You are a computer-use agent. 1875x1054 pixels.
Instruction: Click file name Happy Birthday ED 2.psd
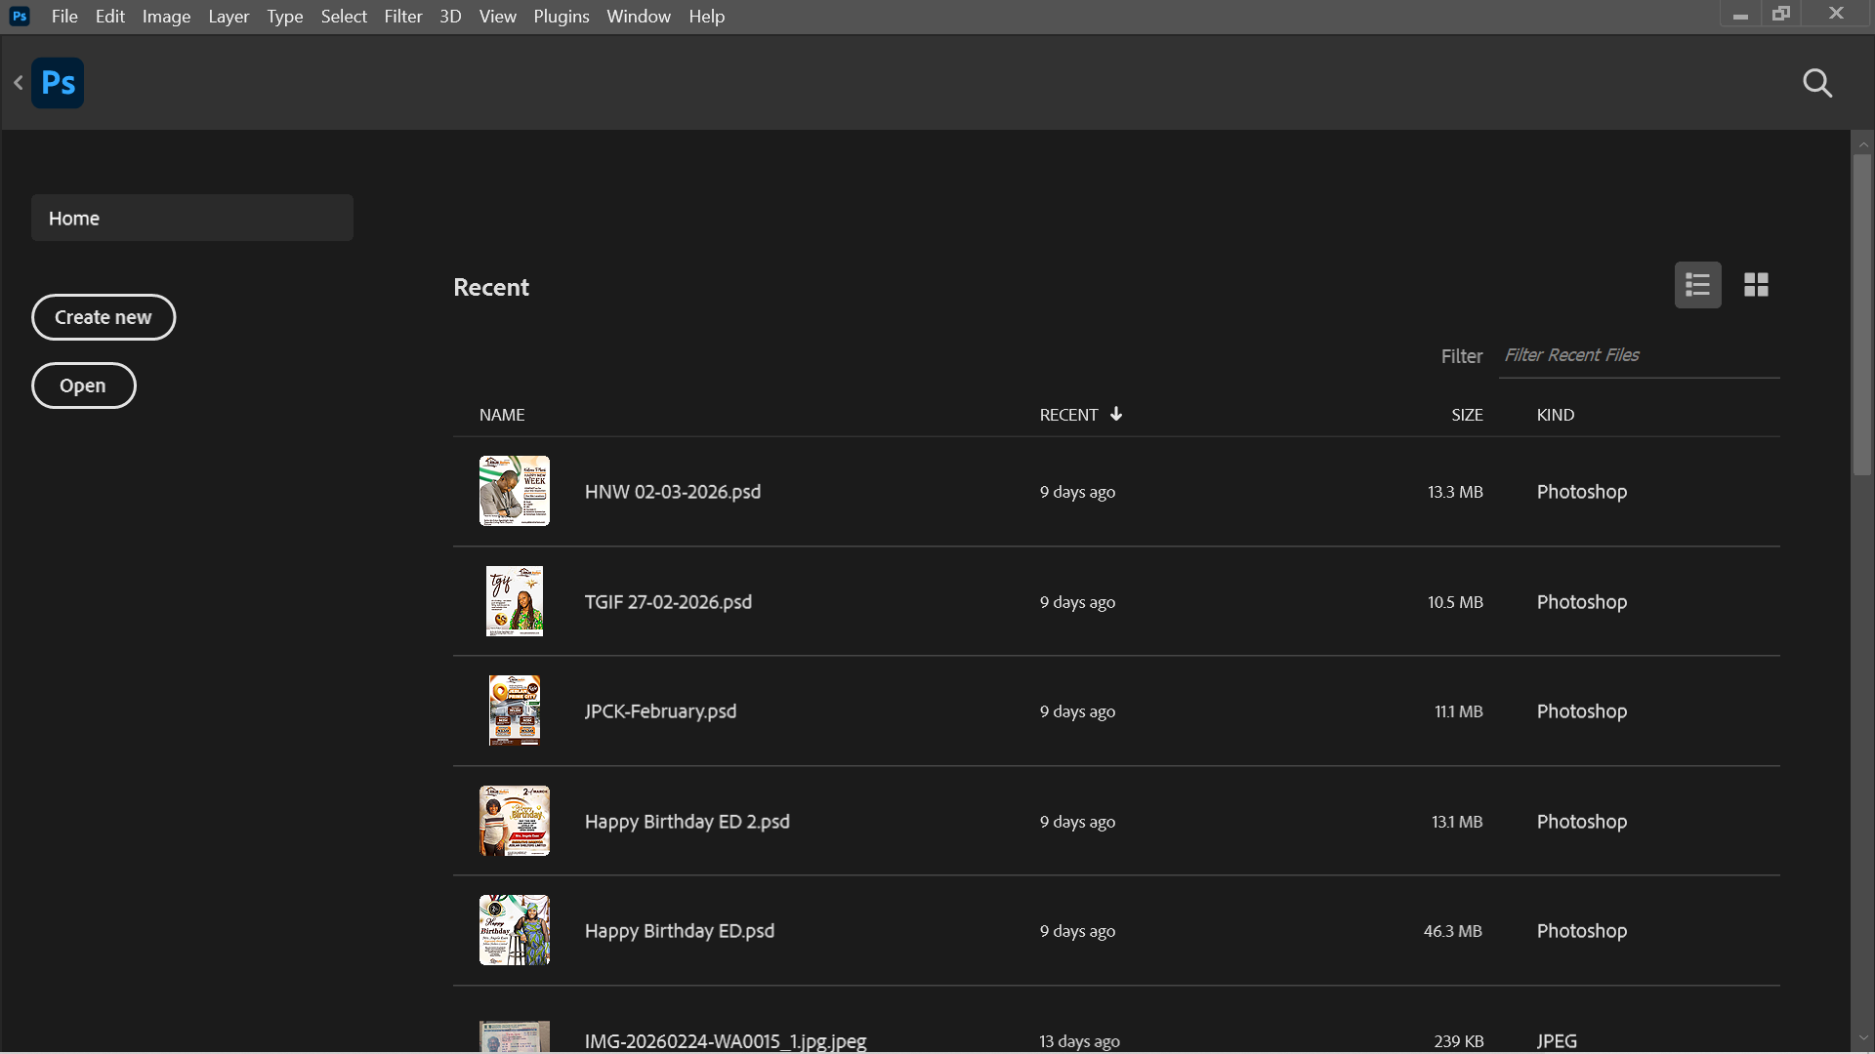tap(687, 822)
